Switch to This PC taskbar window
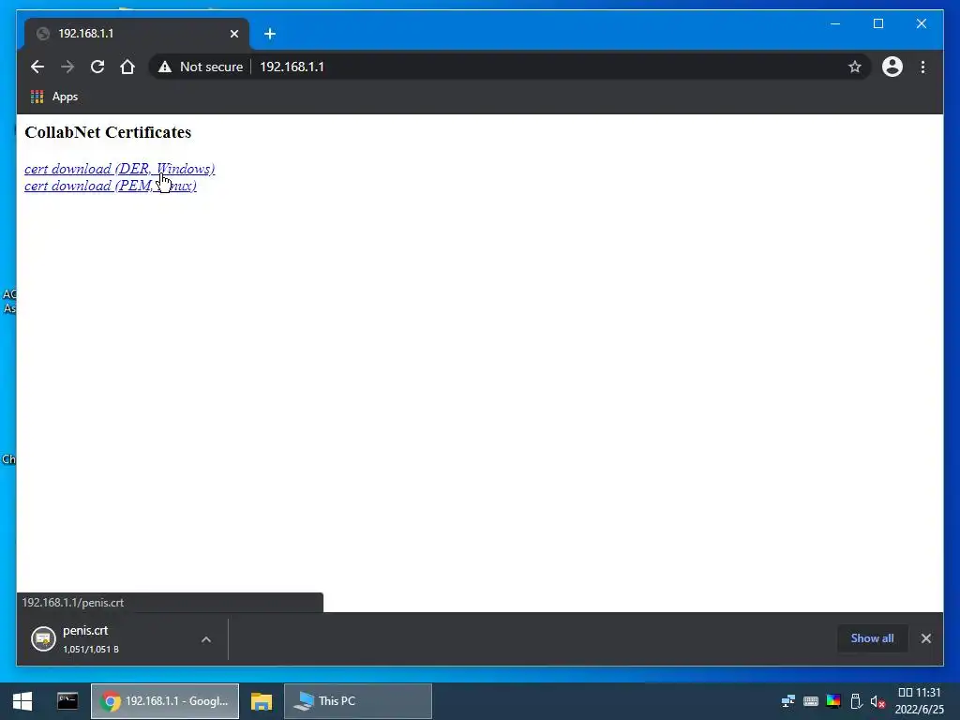The width and height of the screenshot is (960, 720). coord(358,701)
